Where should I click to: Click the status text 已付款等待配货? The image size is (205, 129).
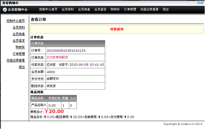point(57,57)
